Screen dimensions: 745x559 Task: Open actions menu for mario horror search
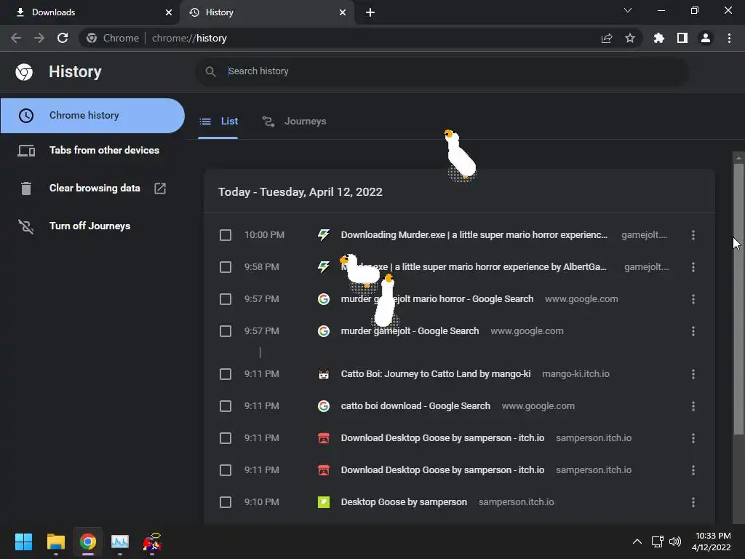pyautogui.click(x=693, y=299)
